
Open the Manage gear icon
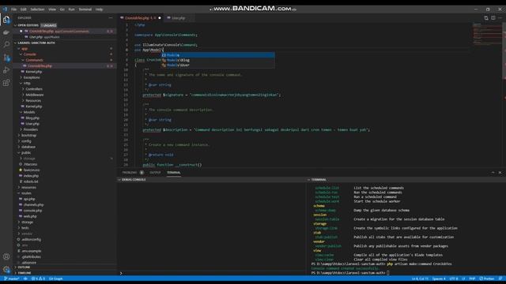(x=6, y=269)
